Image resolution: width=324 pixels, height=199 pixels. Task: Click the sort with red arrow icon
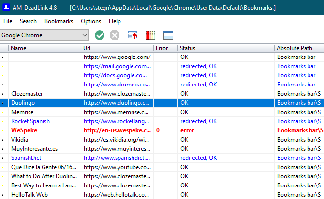click(x=132, y=35)
